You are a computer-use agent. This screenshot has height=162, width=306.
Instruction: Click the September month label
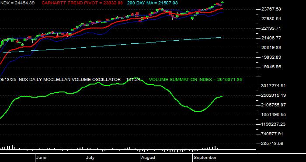(205, 158)
